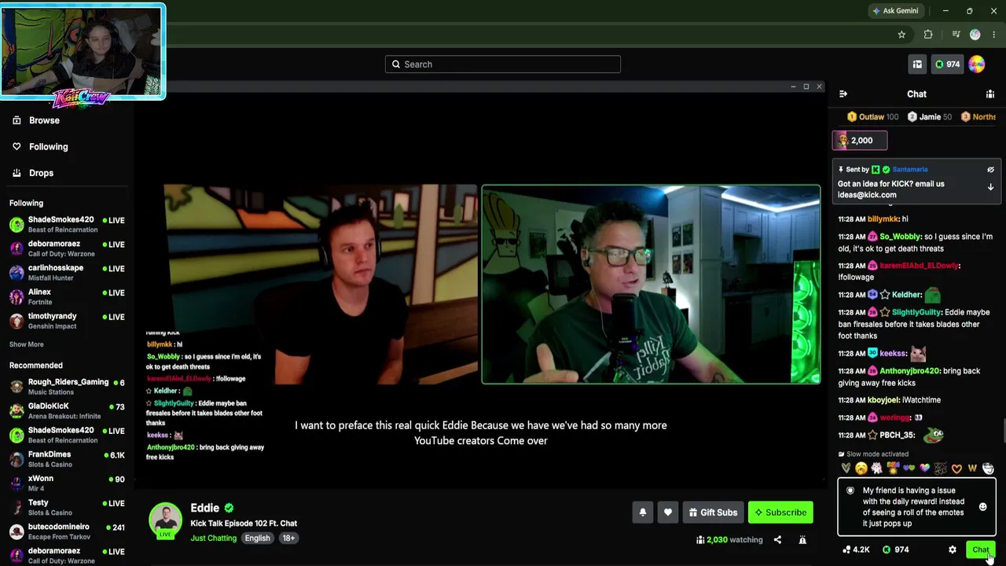Open the Chrome three-dot menu
This screenshot has height=566, width=1006.
click(x=994, y=35)
